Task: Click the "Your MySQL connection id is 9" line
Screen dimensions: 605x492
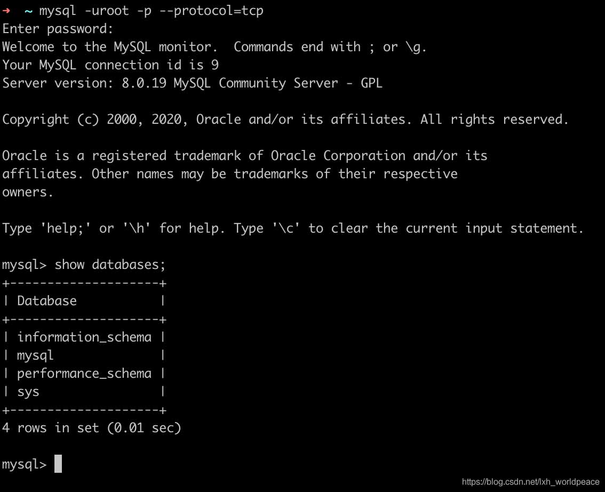Action: click(110, 65)
